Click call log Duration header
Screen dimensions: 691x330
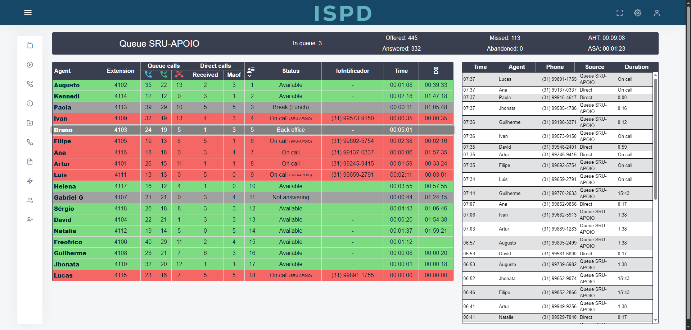pos(637,67)
